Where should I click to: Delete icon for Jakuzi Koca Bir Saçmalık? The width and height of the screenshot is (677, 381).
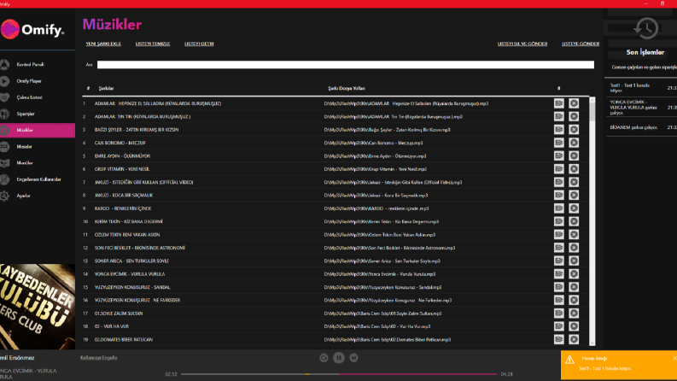pyautogui.click(x=574, y=196)
